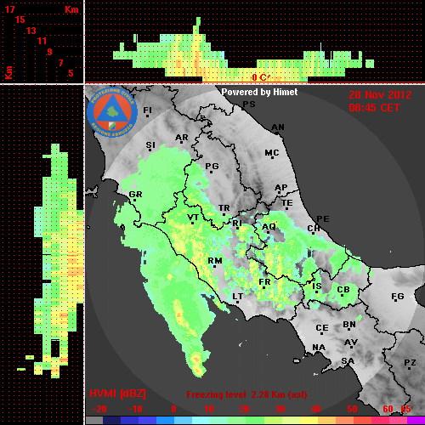
Task: Click the yellow swatch on the dBZ color bar
Action: pos(309,421)
